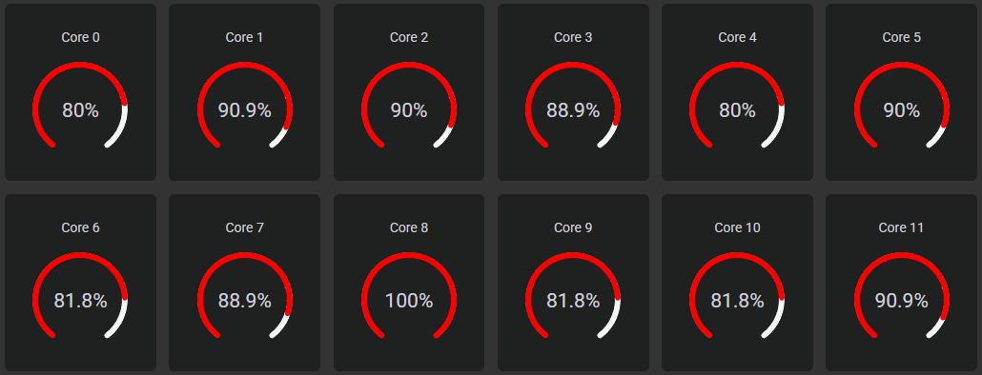982x375 pixels.
Task: Click the 90.9% reading on Core 1
Action: point(244,110)
